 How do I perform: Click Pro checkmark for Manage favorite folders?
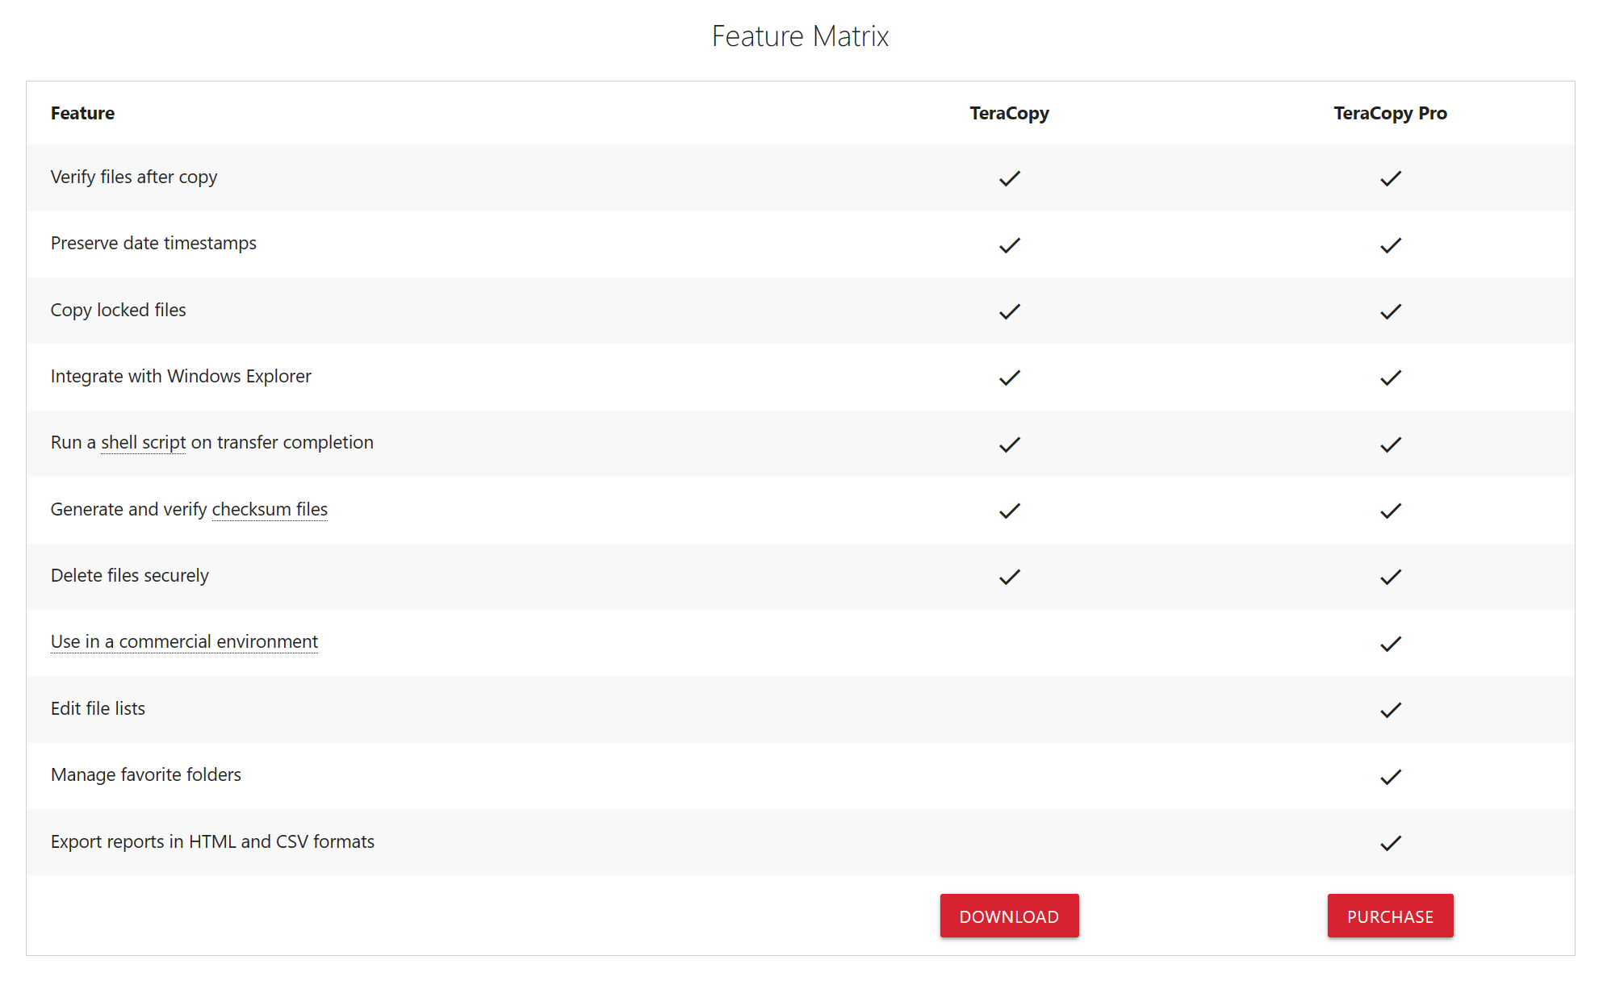tap(1391, 777)
